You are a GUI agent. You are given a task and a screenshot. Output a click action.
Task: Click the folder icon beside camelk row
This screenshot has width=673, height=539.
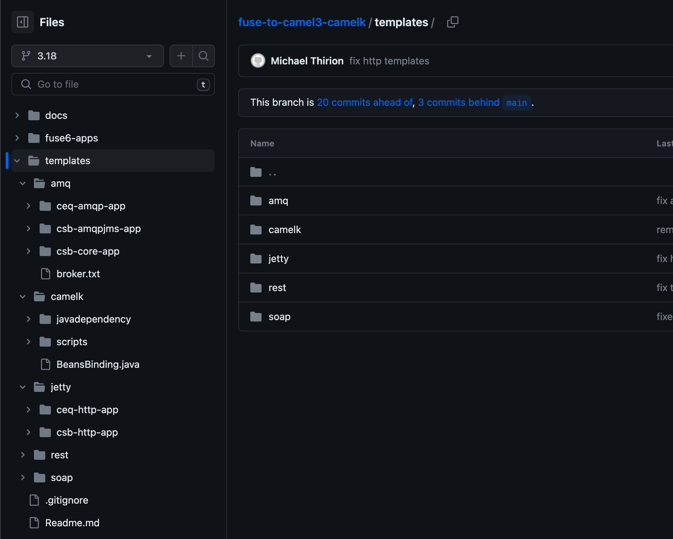click(x=255, y=230)
